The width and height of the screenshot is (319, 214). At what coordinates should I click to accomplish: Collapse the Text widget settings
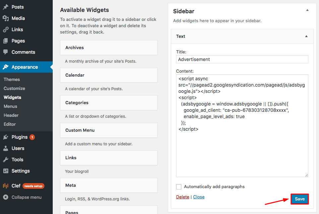pyautogui.click(x=306, y=36)
